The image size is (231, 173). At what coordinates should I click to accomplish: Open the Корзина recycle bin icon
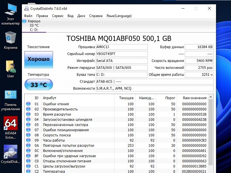click(x=10, y=40)
